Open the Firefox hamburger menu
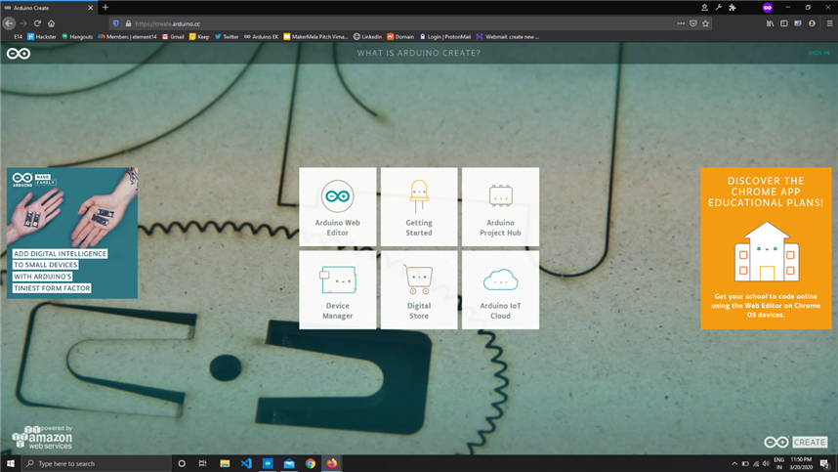Viewport: 838px width, 472px height. click(x=829, y=23)
